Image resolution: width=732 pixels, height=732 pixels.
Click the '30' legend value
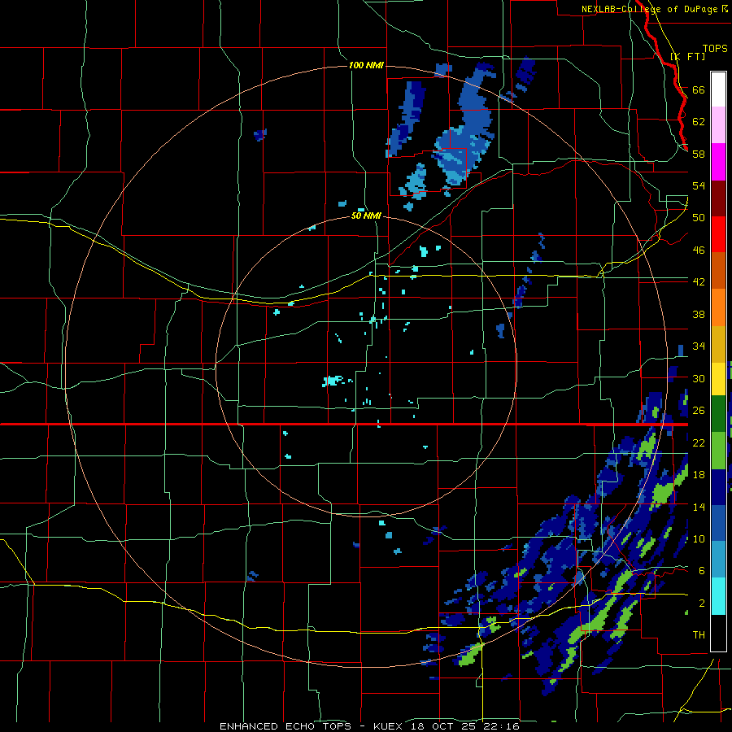click(699, 378)
